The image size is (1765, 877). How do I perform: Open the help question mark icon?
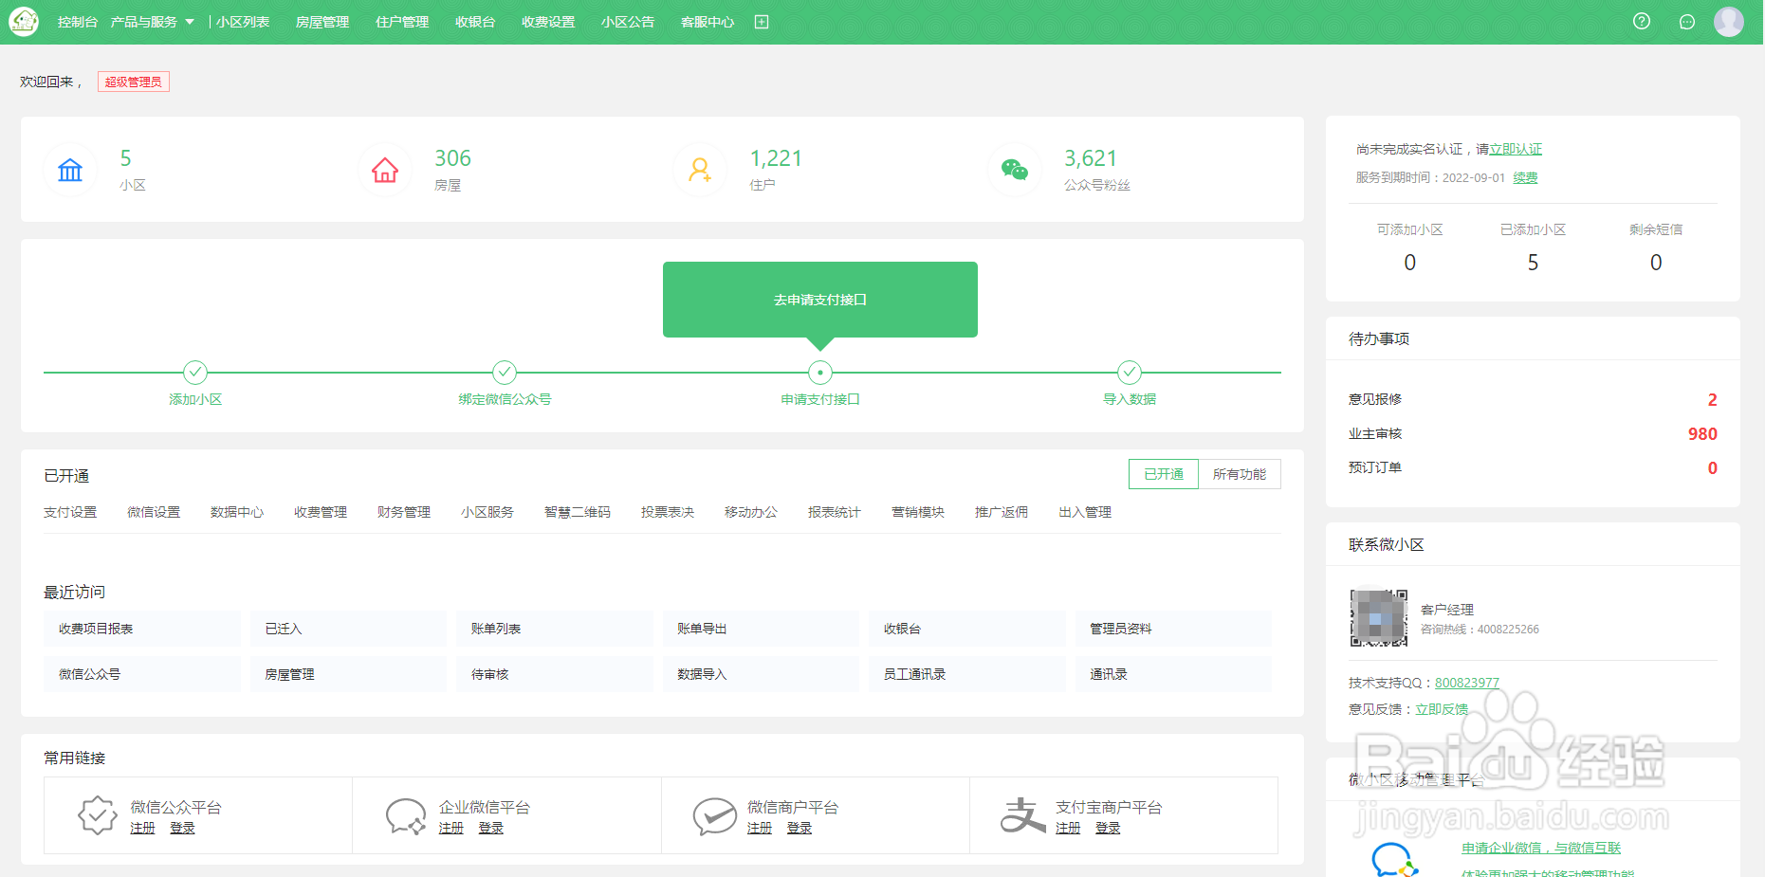point(1642,22)
